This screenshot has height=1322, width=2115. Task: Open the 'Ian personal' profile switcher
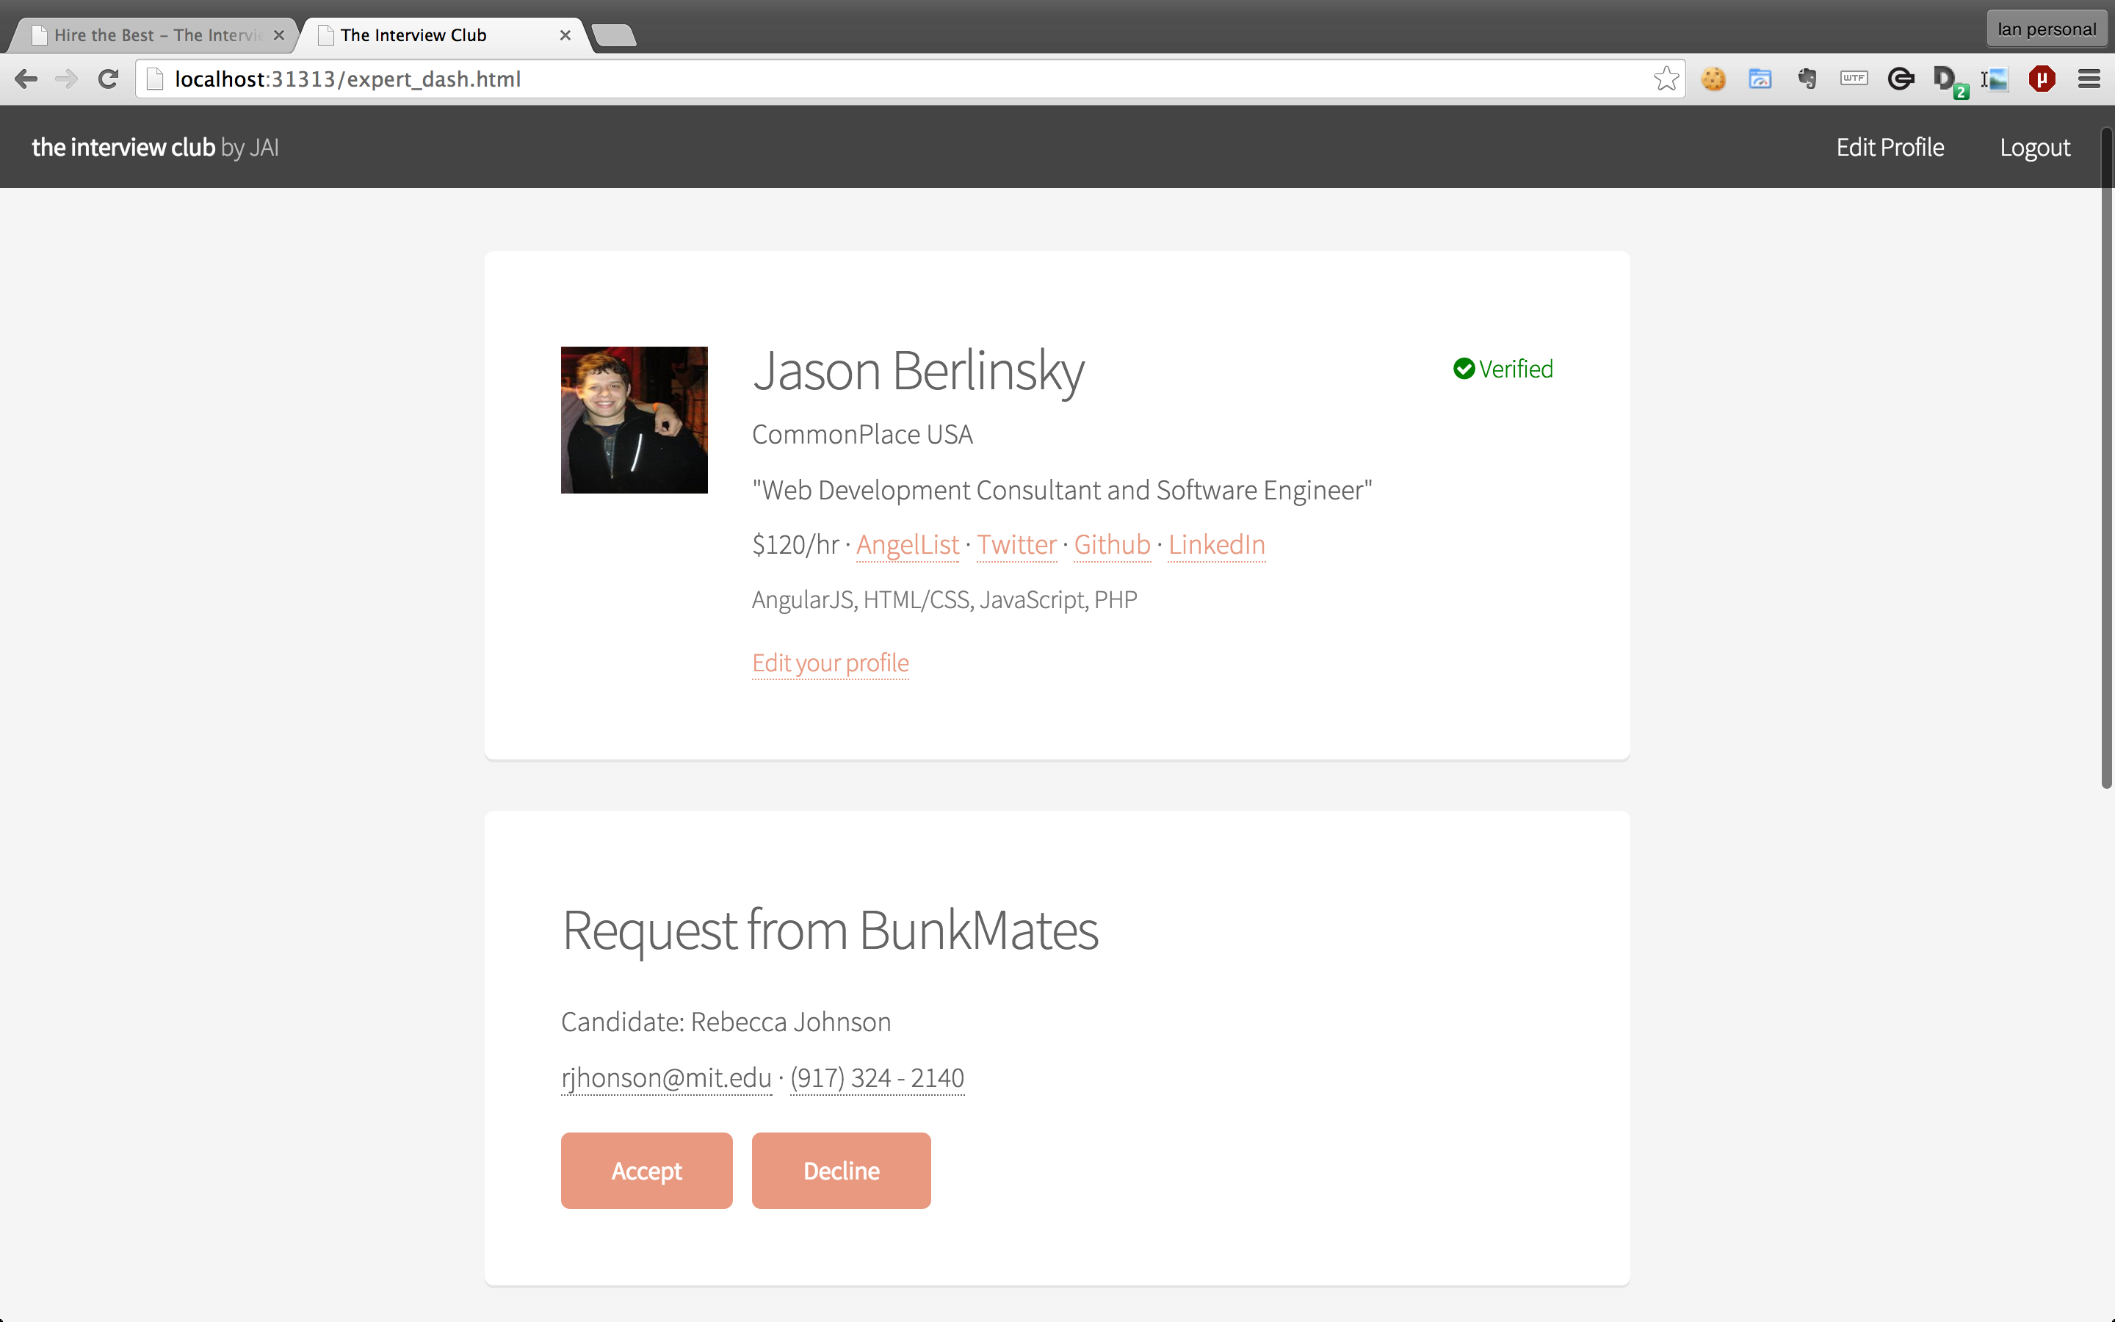coord(2046,29)
